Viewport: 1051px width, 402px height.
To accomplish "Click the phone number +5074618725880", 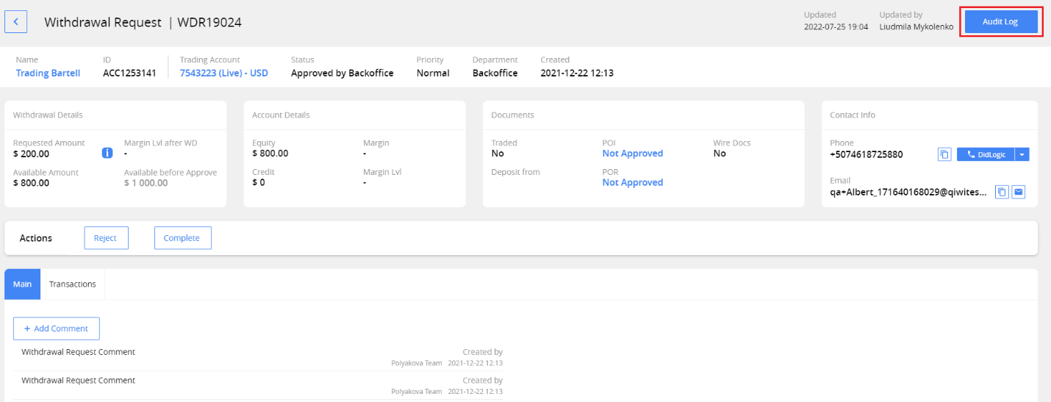I will 867,154.
